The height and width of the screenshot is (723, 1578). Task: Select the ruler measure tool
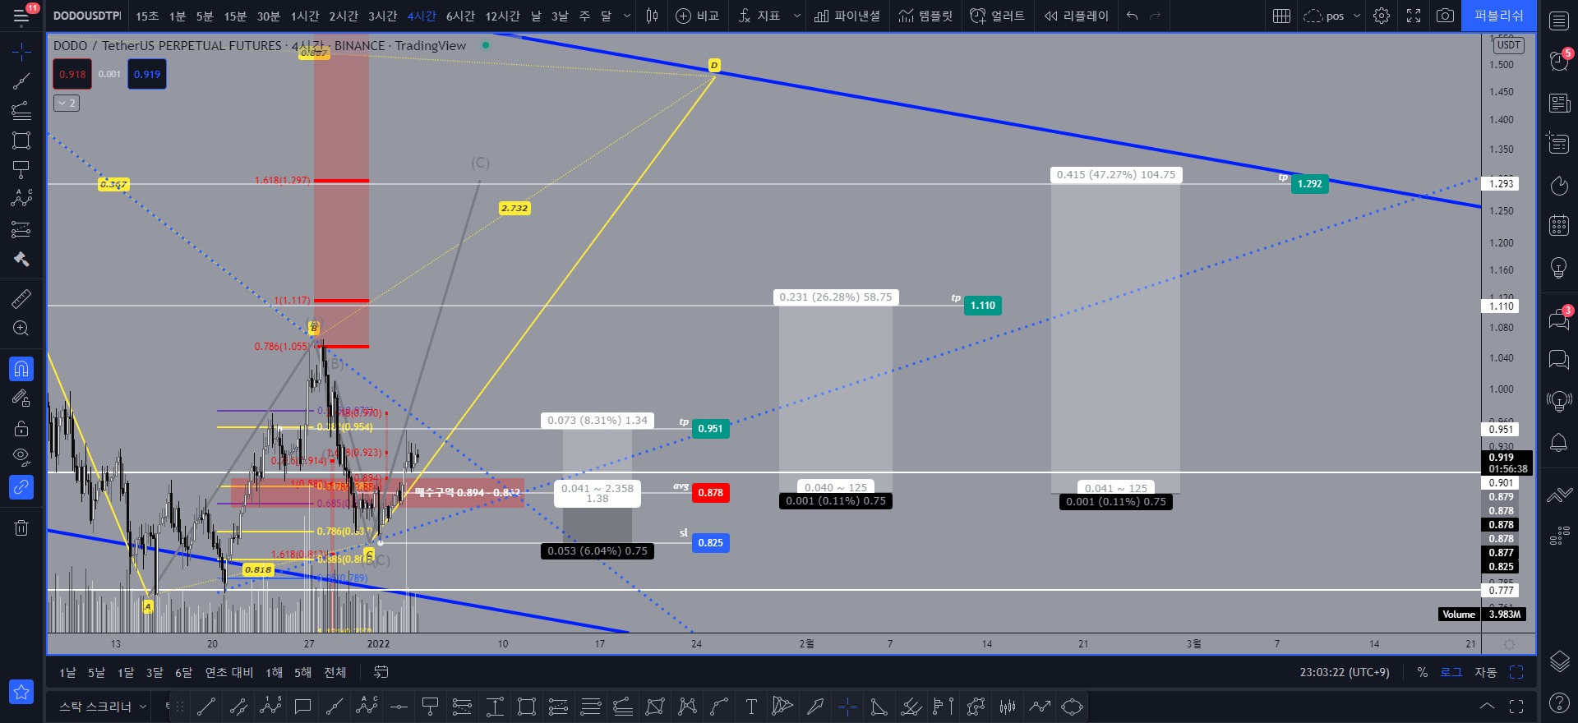click(x=21, y=298)
